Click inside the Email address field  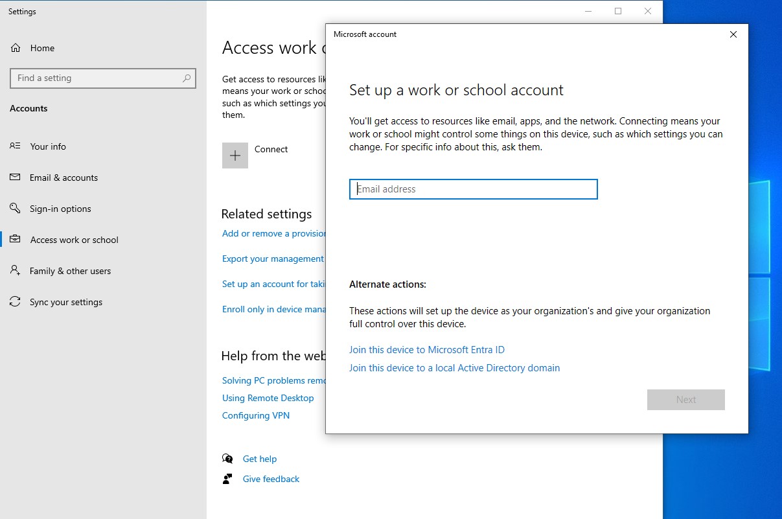(x=473, y=189)
